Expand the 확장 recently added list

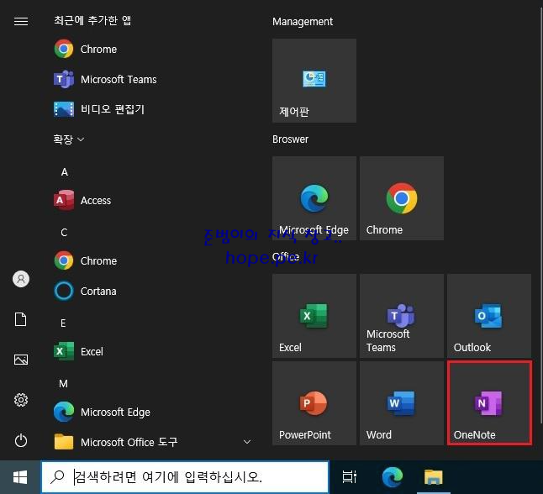click(x=69, y=139)
